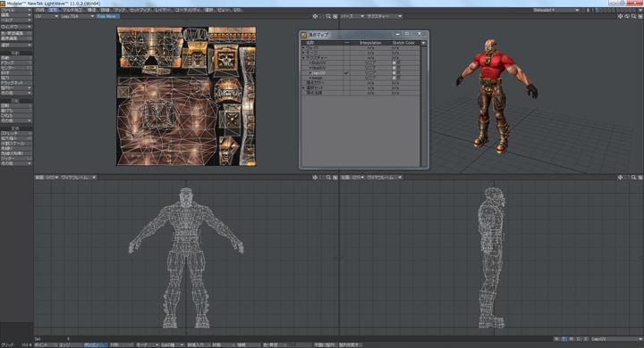644x348 pixels.
Task: Click the pan icon of the UV viewport
Action: 315,16
